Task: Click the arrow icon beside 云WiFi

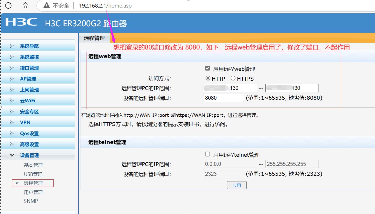Action: [12, 100]
